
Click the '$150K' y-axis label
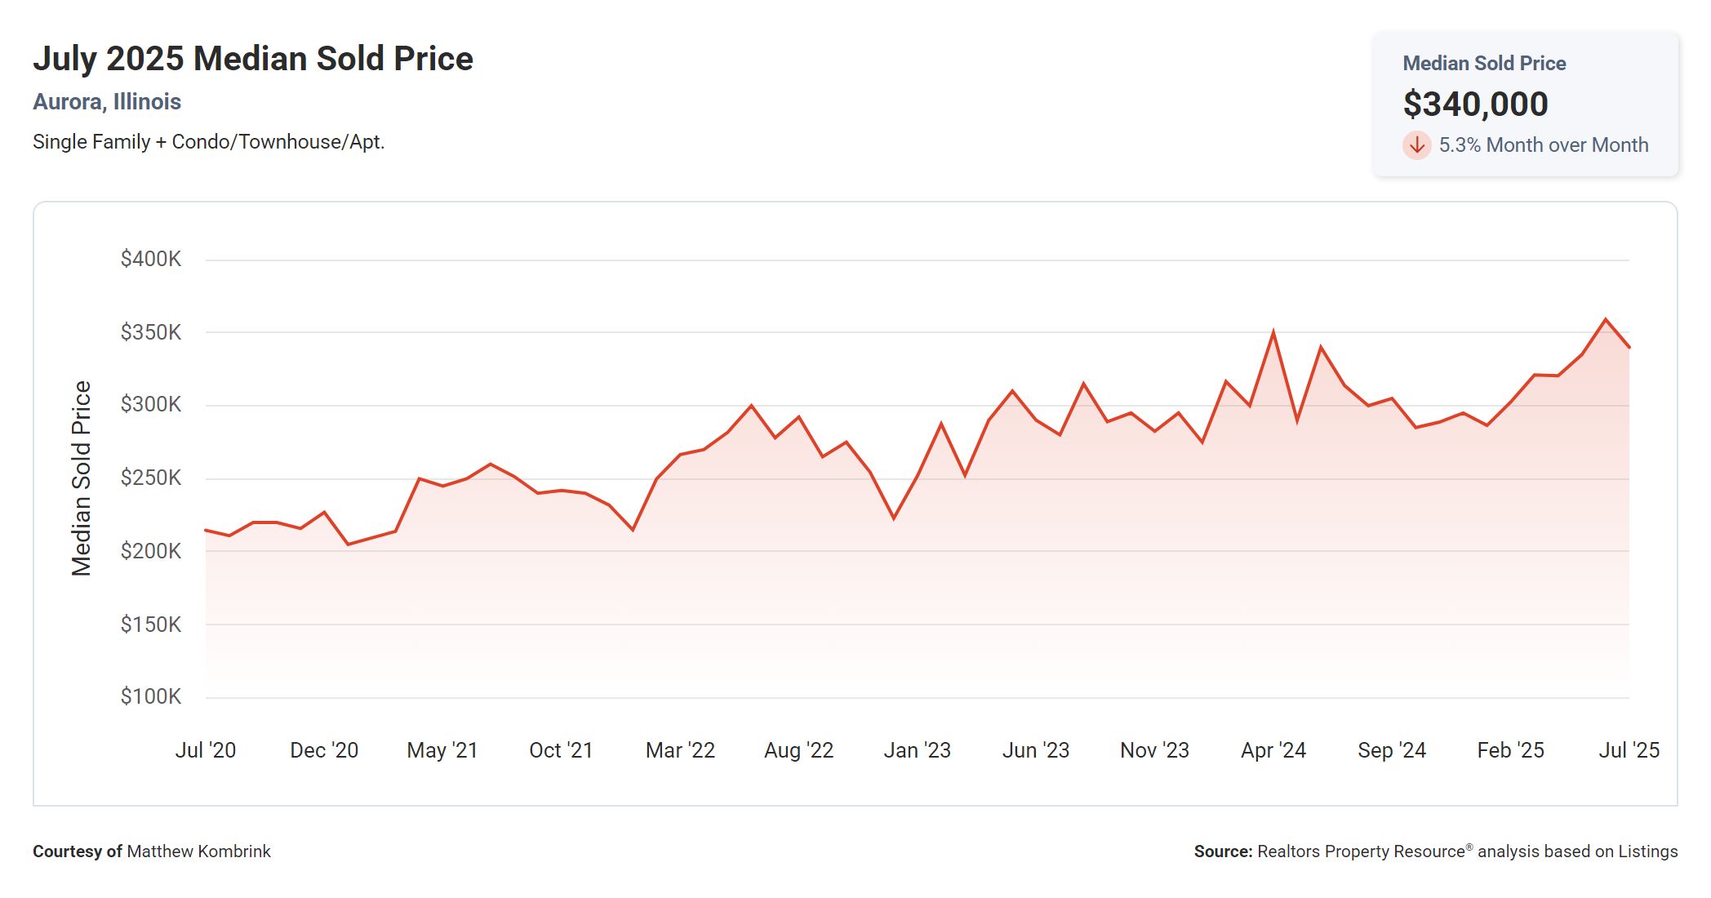point(151,625)
